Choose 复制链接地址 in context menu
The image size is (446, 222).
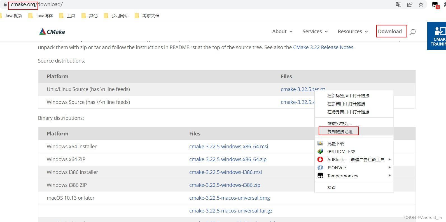(354, 132)
